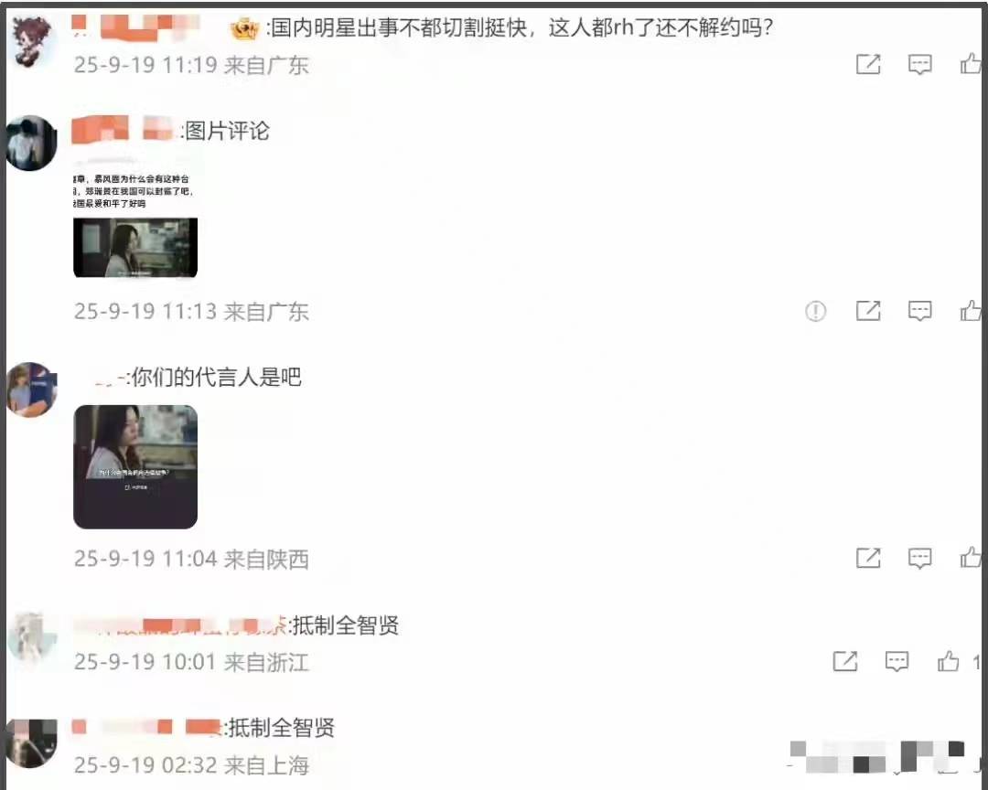This screenshot has width=988, height=790.
Task: Open profile of the 图片评论 commenter username
Action: pos(123,128)
